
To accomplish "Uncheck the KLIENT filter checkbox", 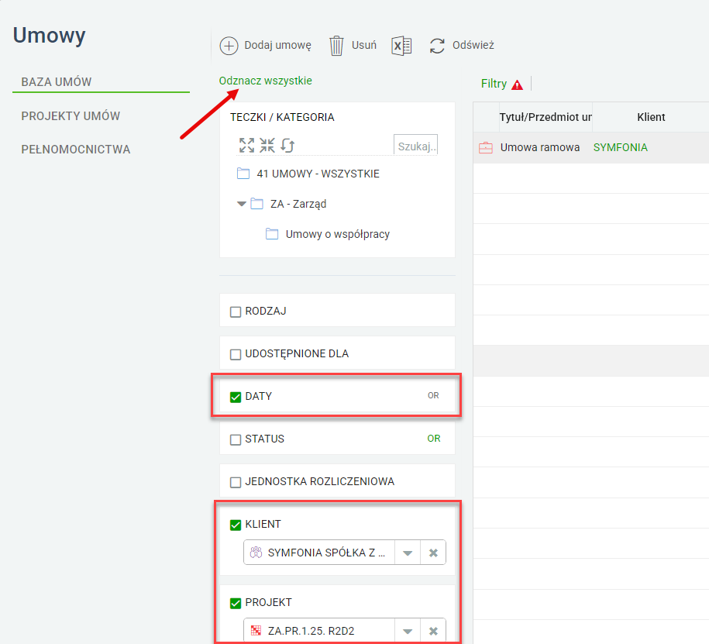I will pyautogui.click(x=236, y=525).
